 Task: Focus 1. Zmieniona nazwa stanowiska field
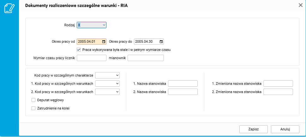click(278, 84)
